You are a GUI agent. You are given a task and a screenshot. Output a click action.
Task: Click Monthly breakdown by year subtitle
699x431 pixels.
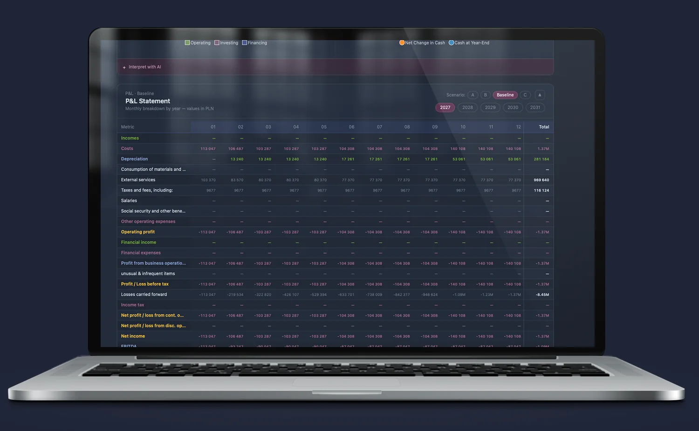coord(169,109)
